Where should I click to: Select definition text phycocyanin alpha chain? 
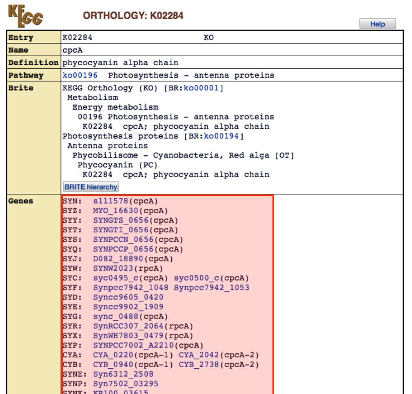[120, 62]
